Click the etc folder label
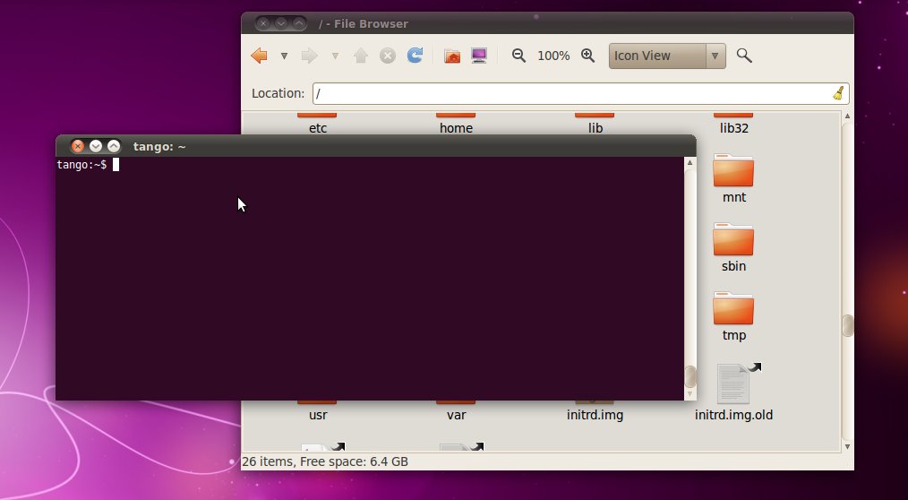This screenshot has width=908, height=500. coord(317,128)
